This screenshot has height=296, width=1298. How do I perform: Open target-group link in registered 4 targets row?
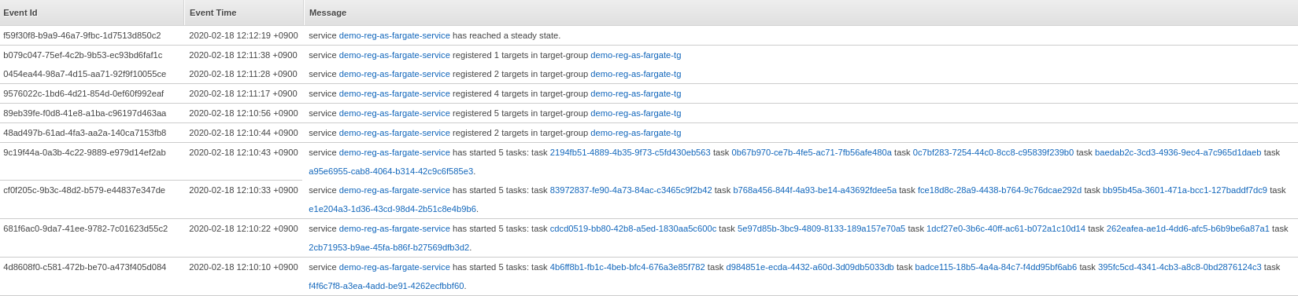pyautogui.click(x=635, y=93)
